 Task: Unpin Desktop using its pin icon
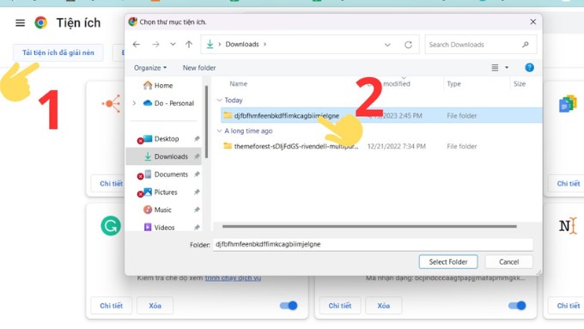(197, 138)
